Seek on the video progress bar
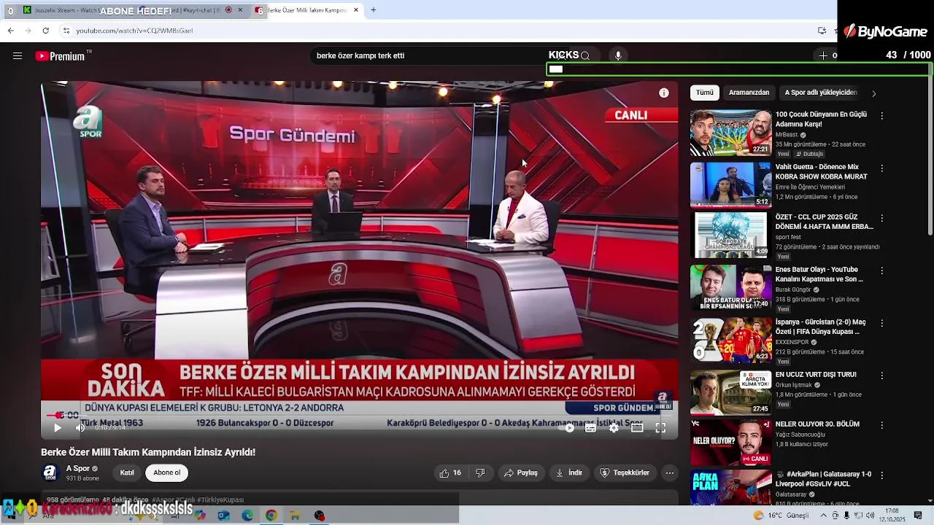The height and width of the screenshot is (525, 934). tap(359, 416)
